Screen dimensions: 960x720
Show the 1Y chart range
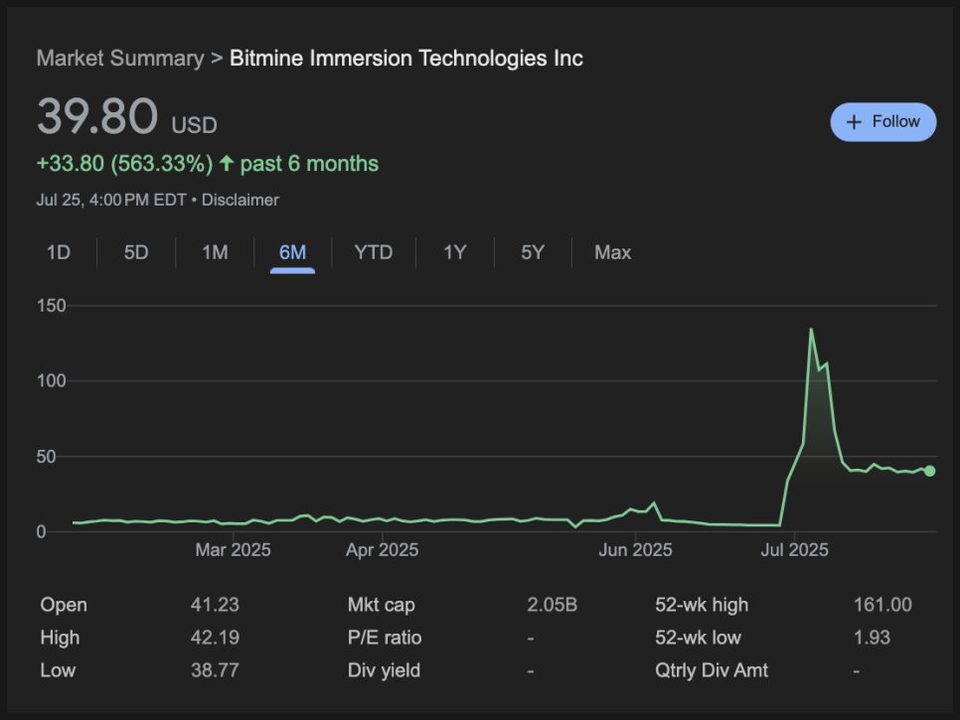point(455,252)
